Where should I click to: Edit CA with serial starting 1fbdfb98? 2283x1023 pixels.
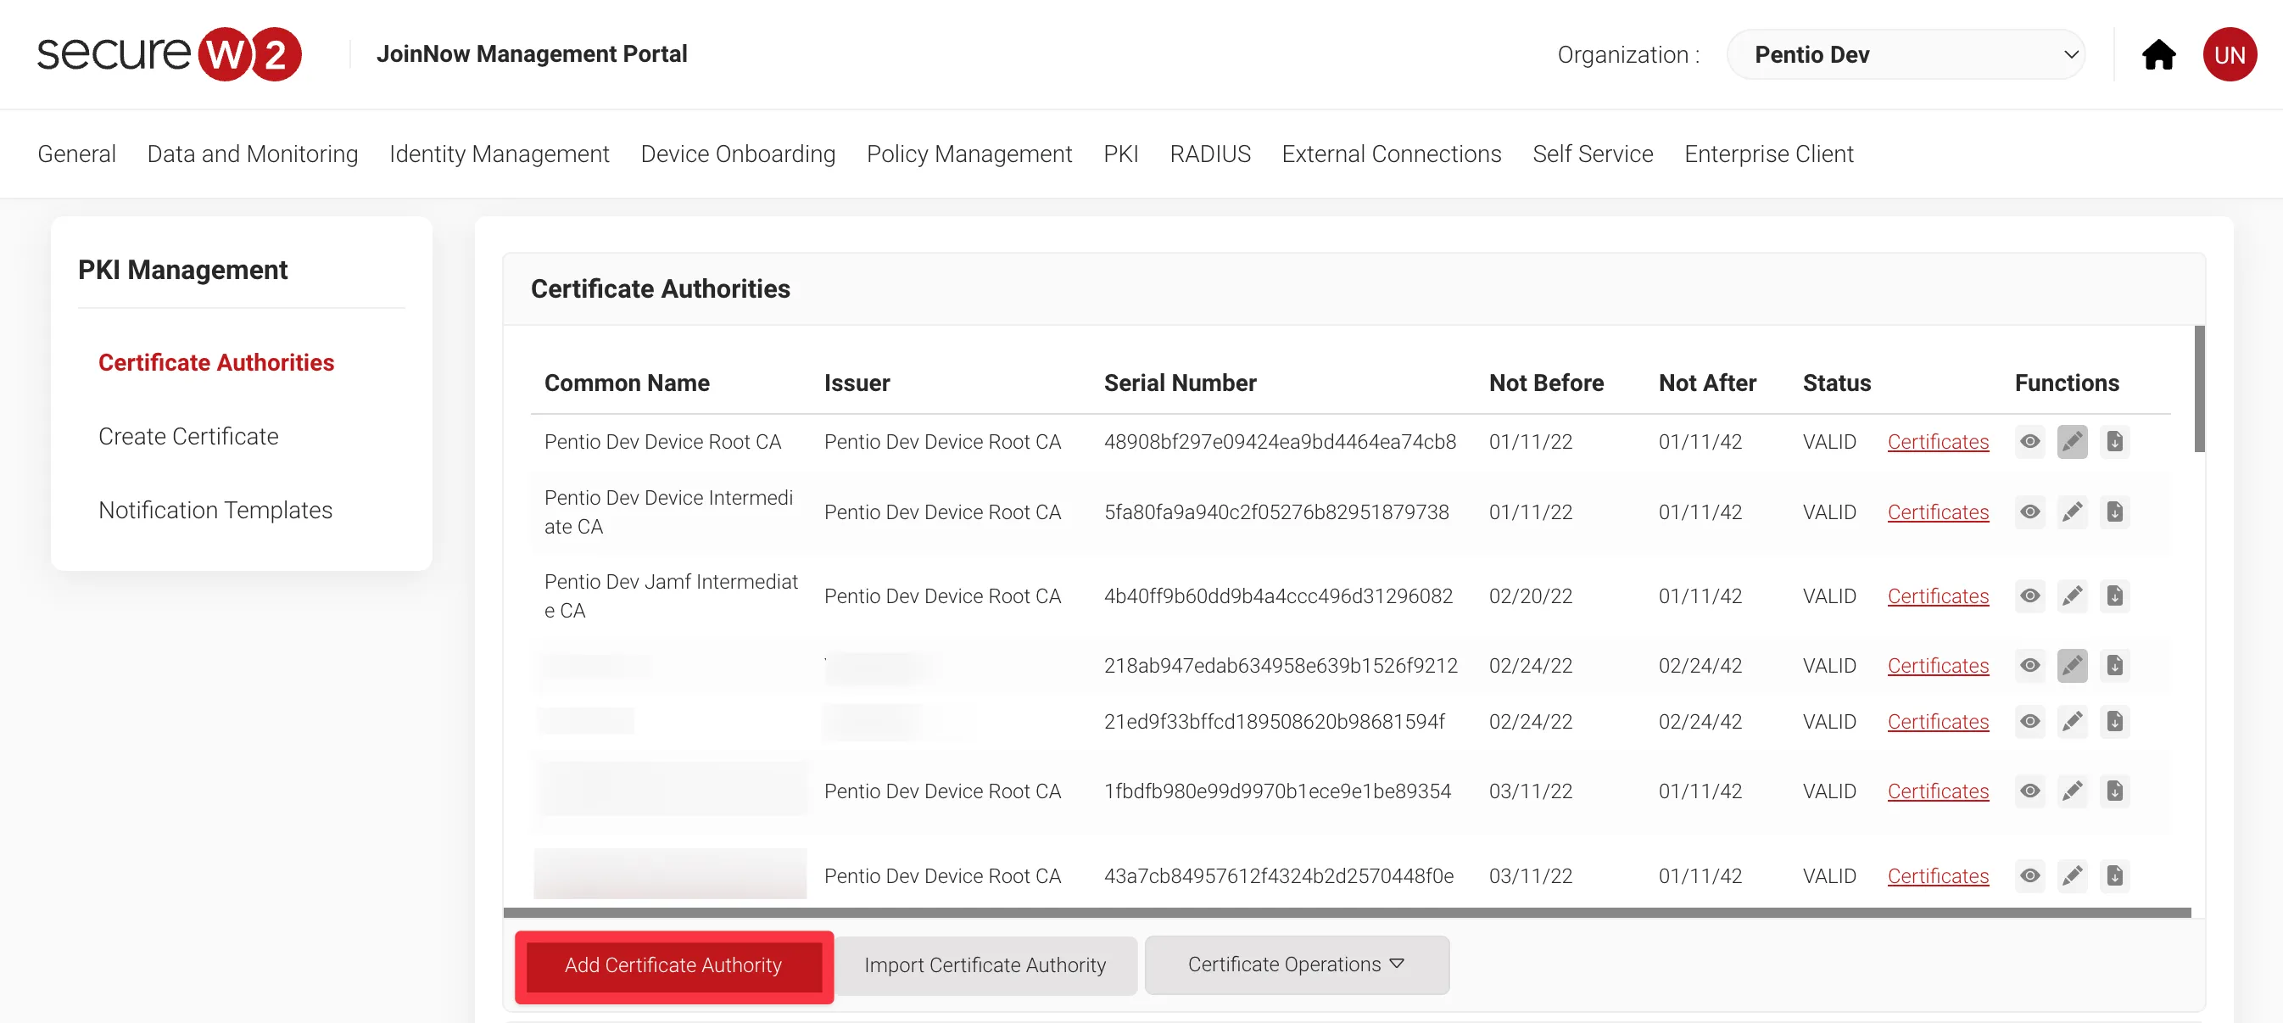[x=2072, y=791]
